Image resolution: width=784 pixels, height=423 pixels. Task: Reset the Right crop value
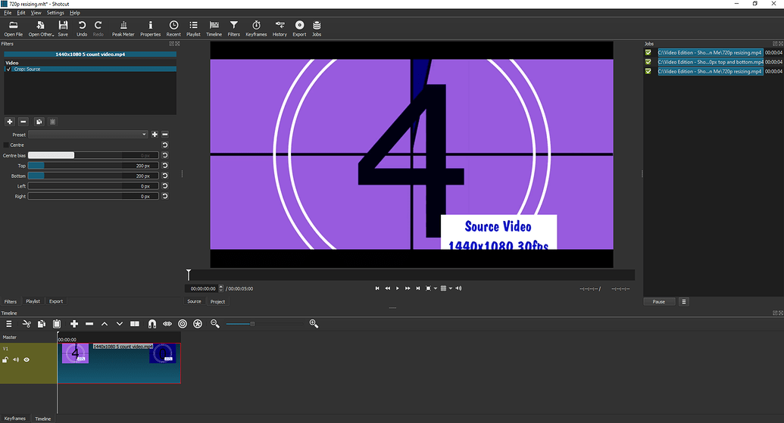[x=165, y=196]
